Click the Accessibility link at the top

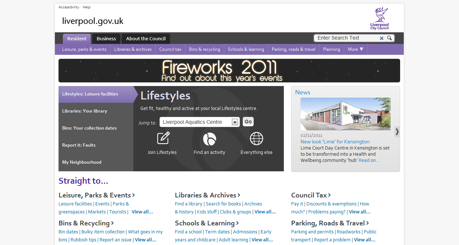(x=69, y=7)
